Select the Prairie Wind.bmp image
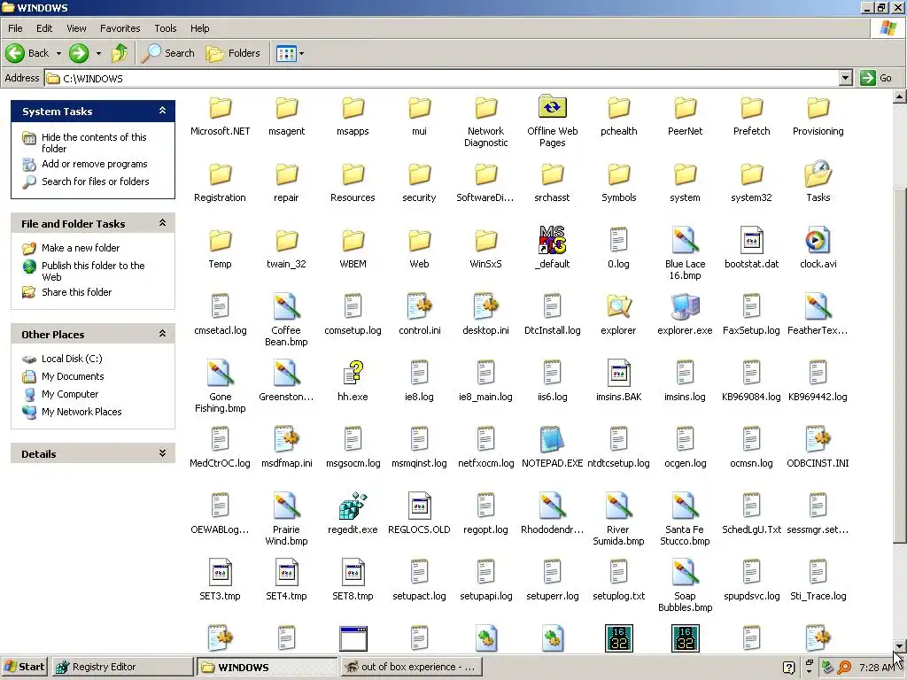The width and height of the screenshot is (907, 680). point(286,506)
